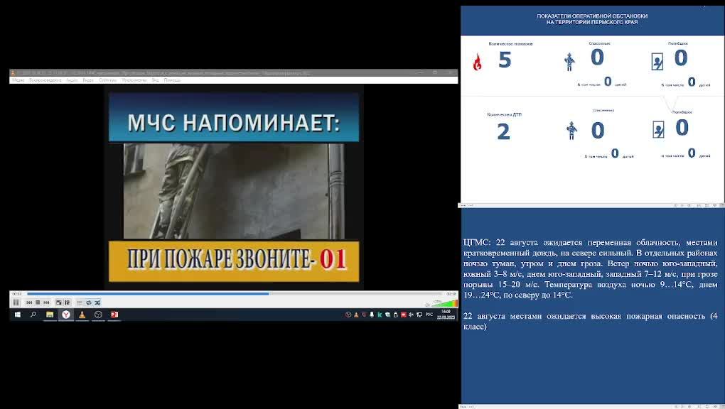725x409 pixels.
Task: Click the microphone tray icon
Action: click(372, 315)
